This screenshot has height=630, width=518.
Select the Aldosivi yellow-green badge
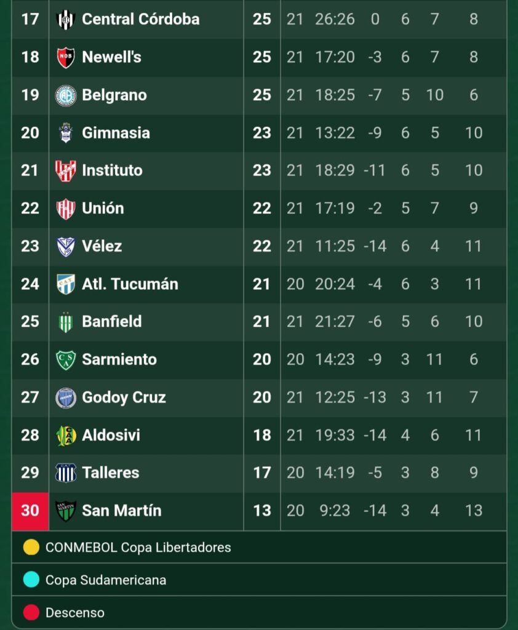click(x=66, y=436)
